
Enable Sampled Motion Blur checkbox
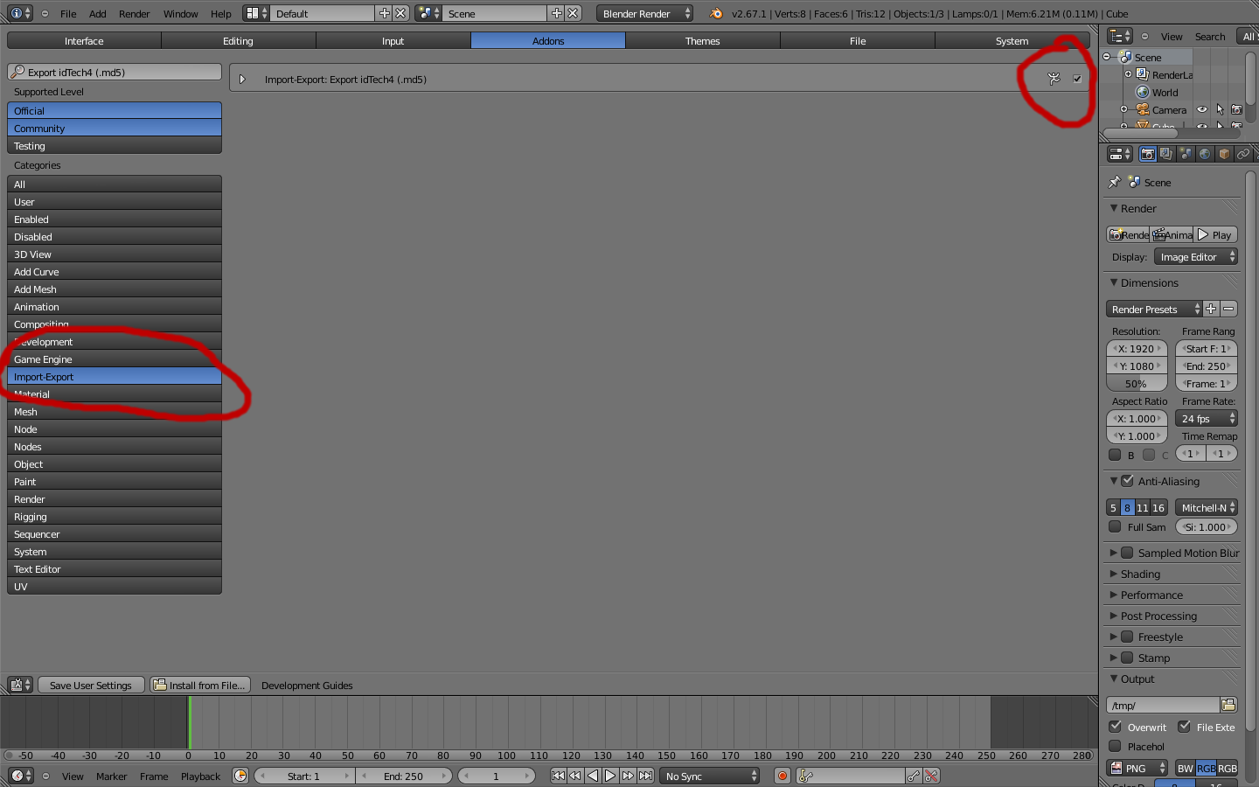(x=1127, y=553)
